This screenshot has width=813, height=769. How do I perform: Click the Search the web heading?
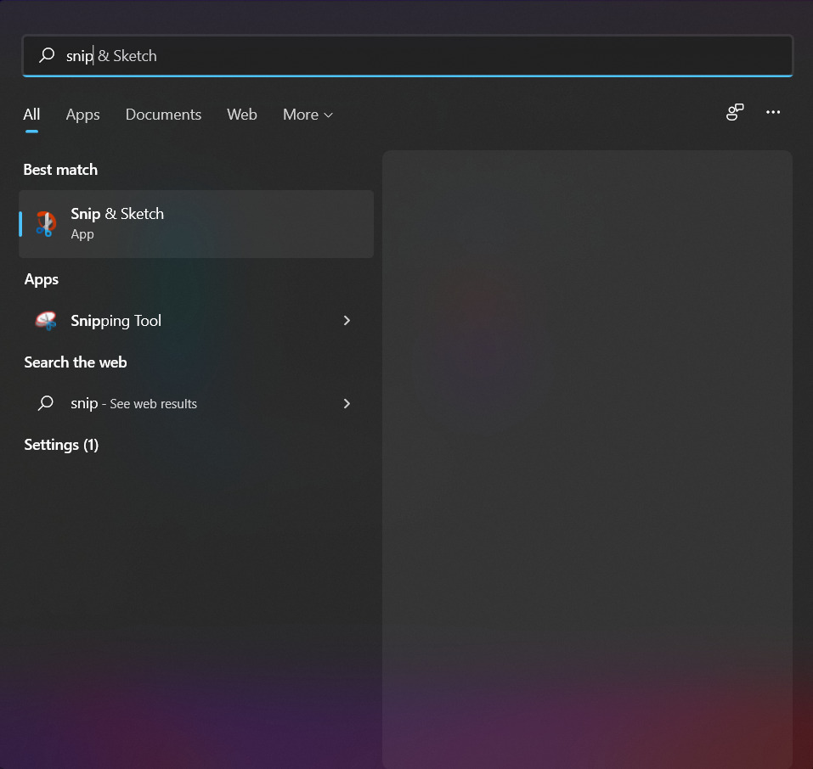75,362
